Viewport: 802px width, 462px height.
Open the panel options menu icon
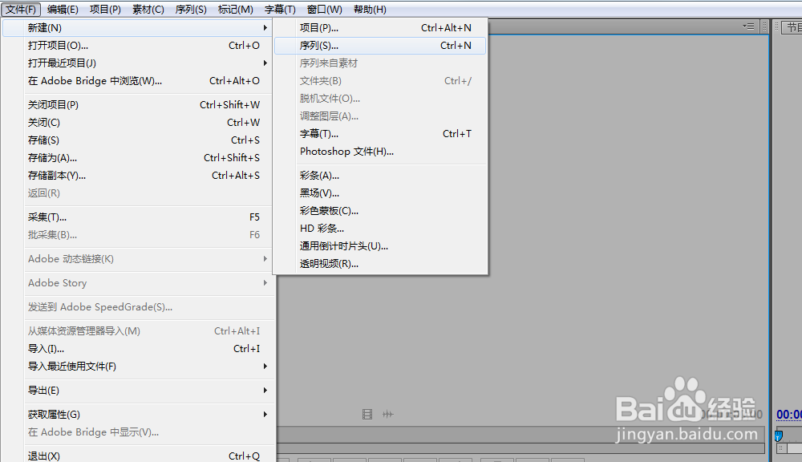tap(749, 26)
